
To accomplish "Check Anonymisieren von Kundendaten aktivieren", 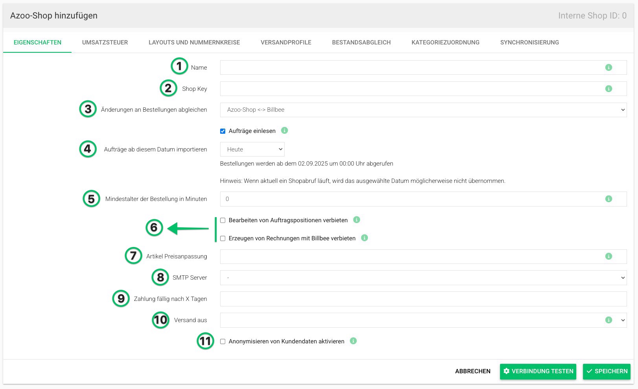I will (223, 341).
